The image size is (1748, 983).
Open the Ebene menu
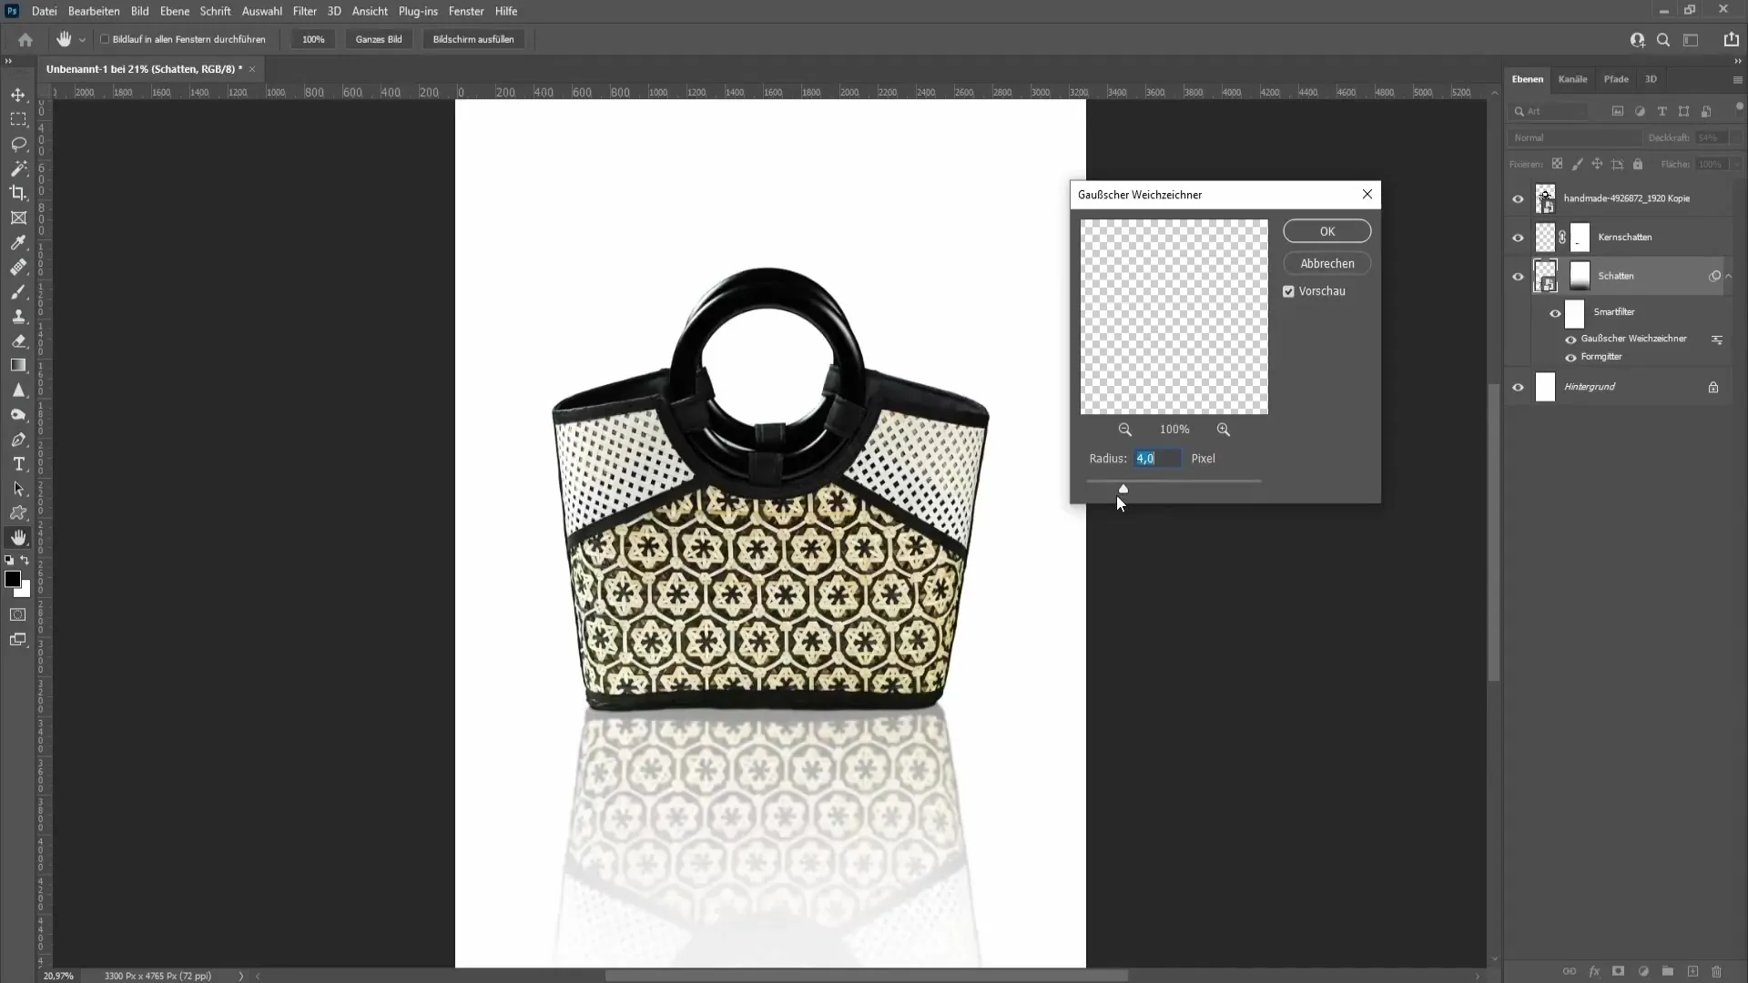coord(174,11)
